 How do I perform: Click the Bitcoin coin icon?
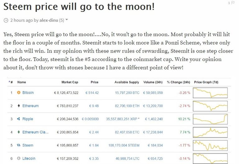pos(19,92)
